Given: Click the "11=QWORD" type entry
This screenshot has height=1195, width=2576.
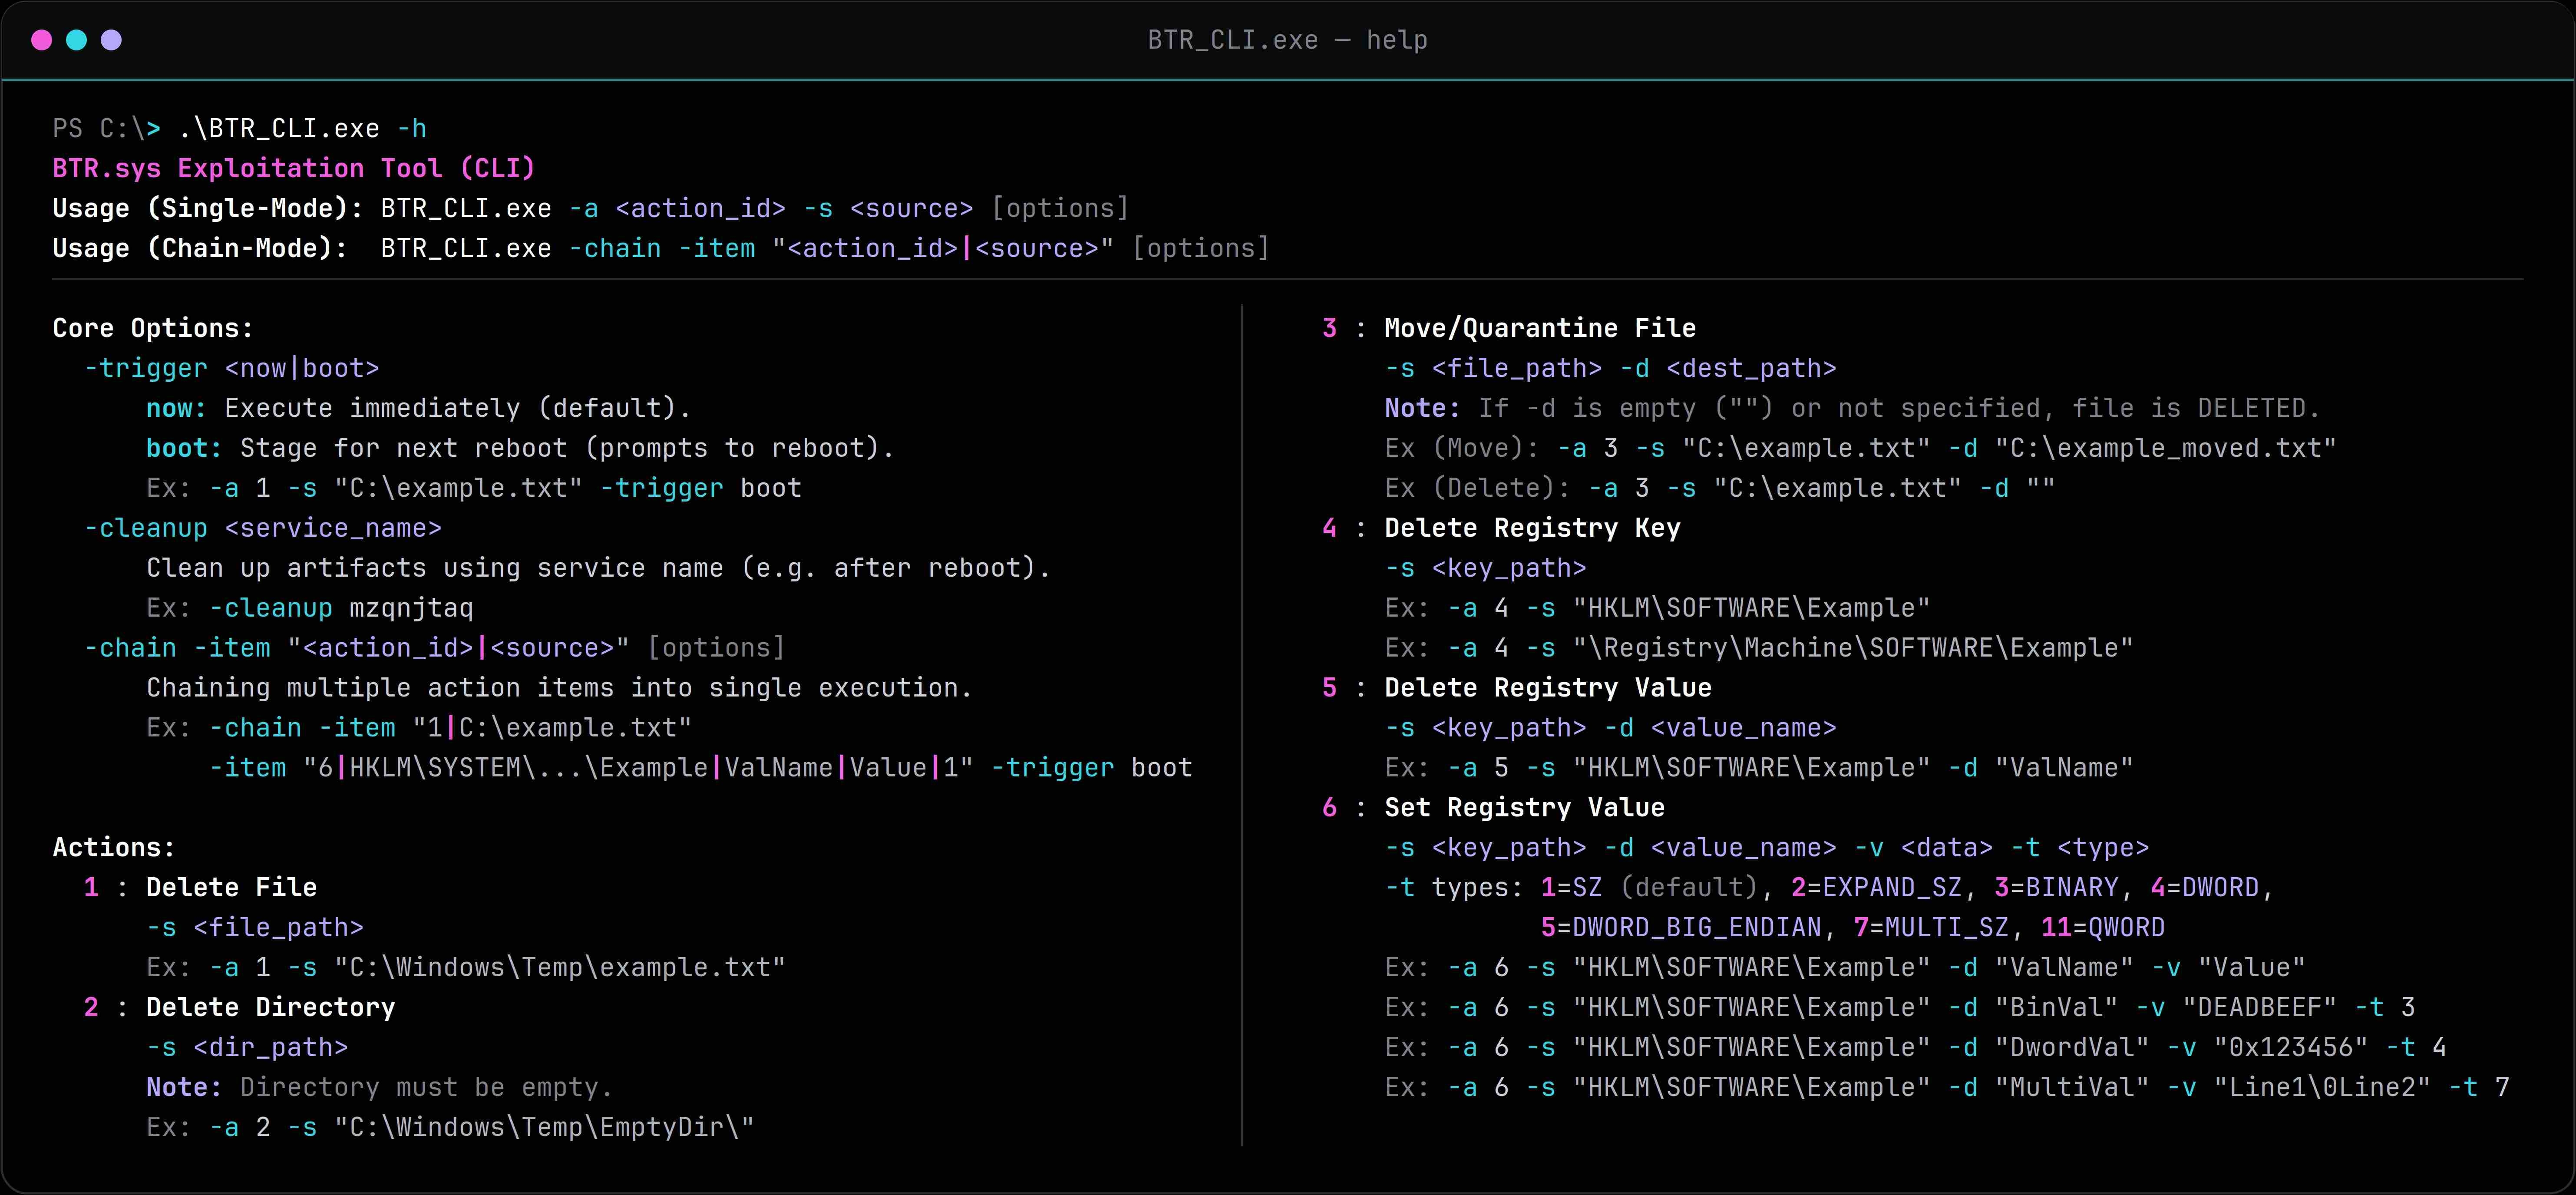Looking at the screenshot, I should coord(2103,928).
